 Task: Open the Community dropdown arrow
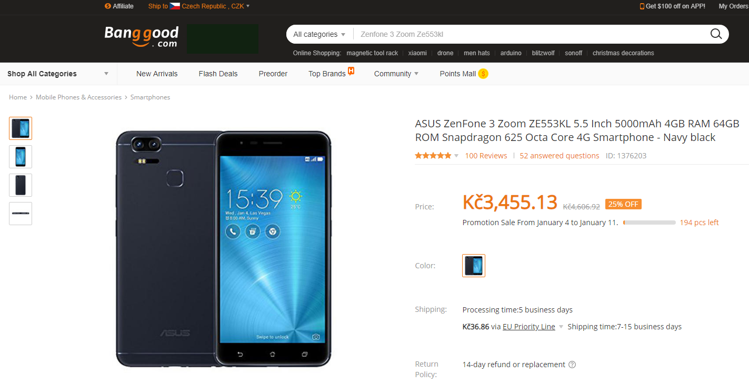click(x=416, y=74)
